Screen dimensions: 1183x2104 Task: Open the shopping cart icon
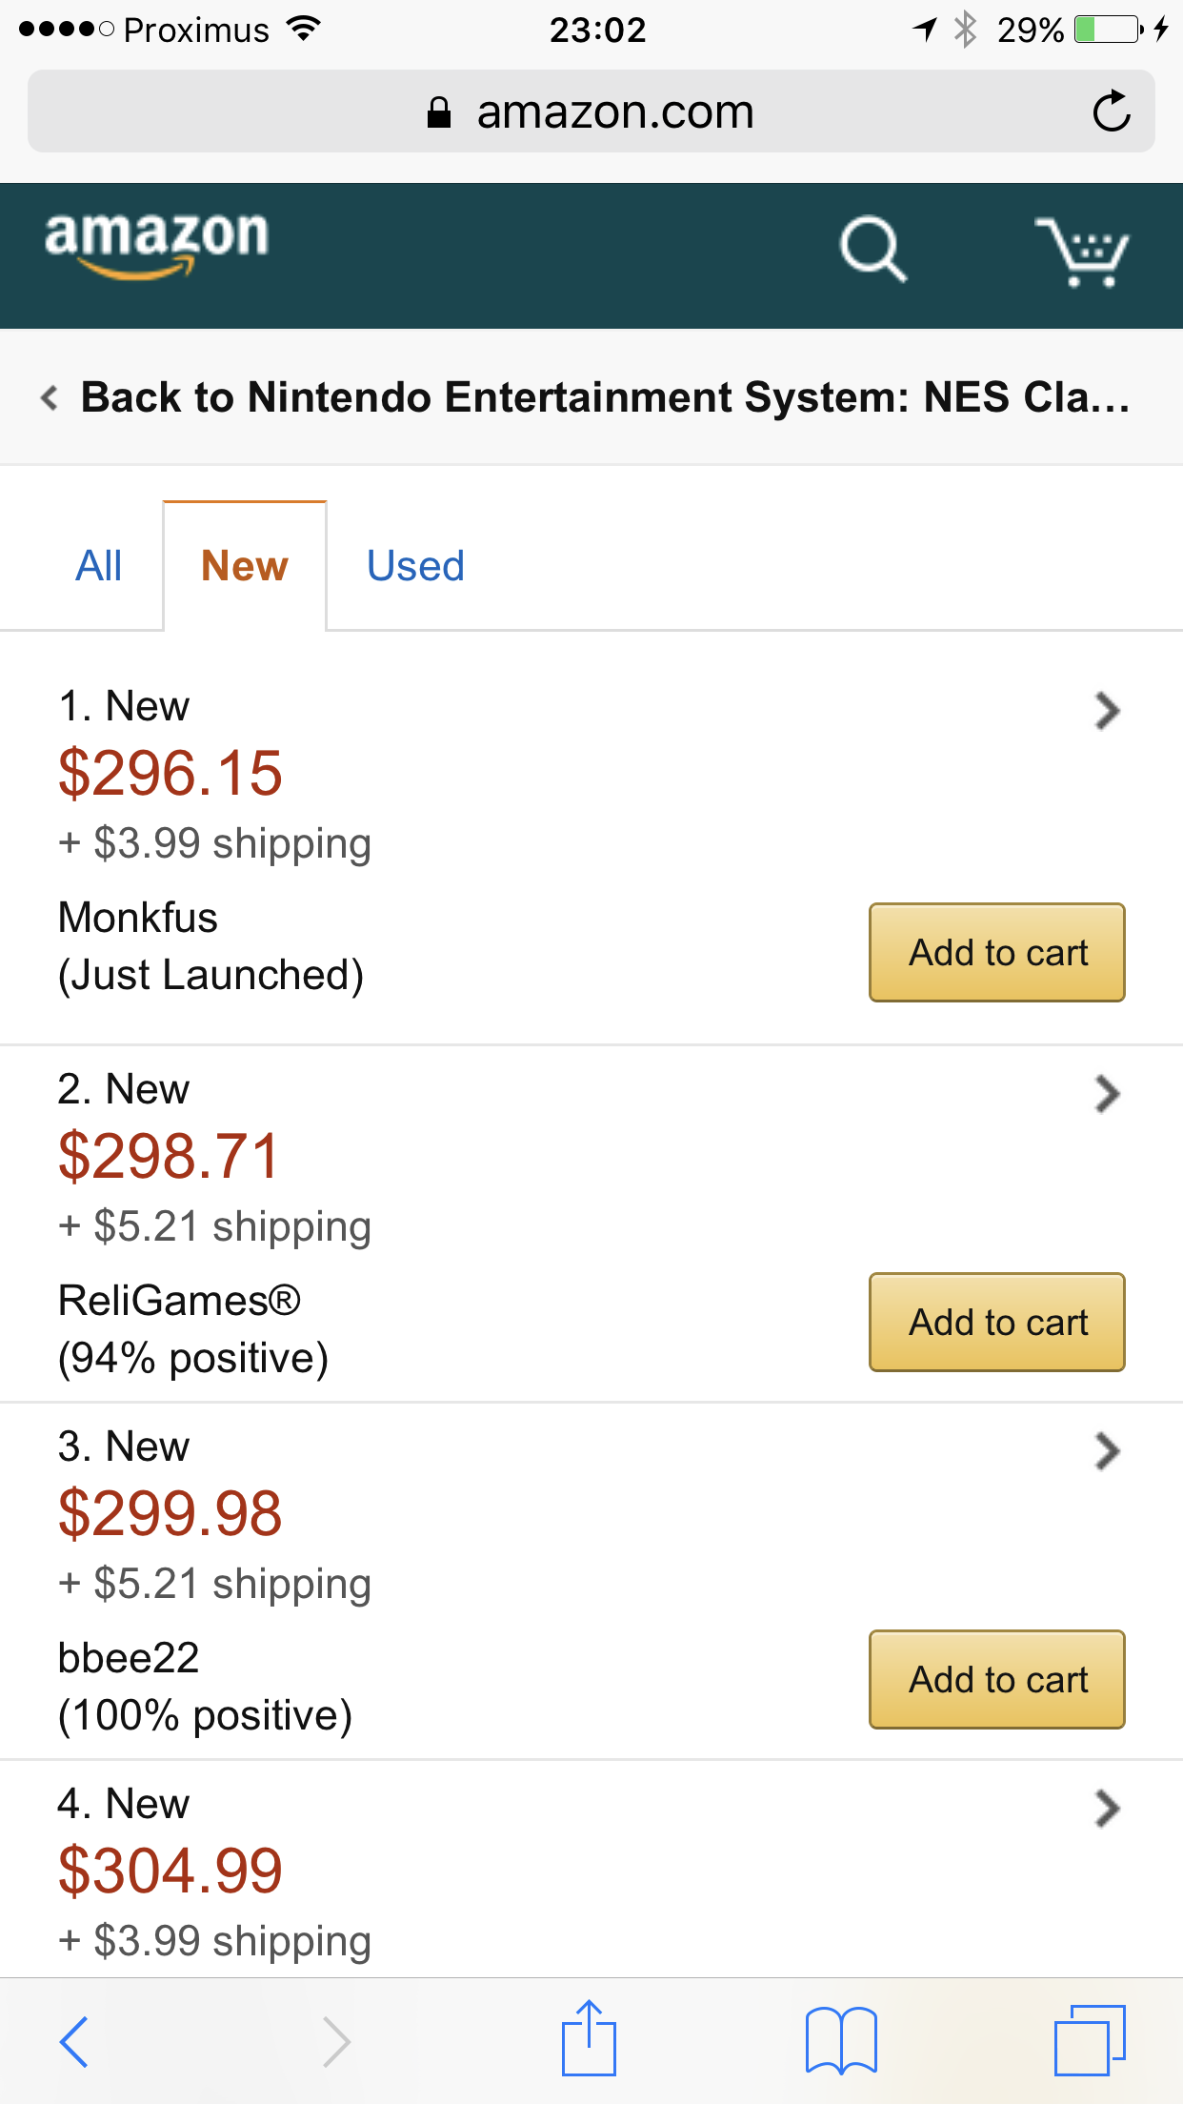click(x=1082, y=253)
